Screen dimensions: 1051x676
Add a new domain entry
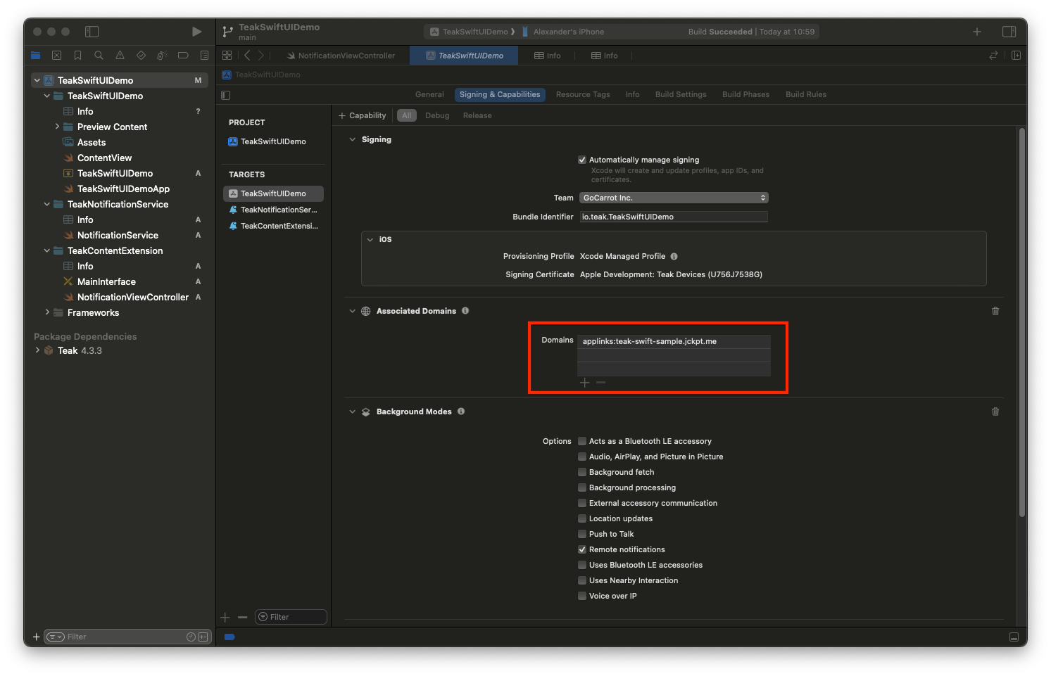point(584,383)
